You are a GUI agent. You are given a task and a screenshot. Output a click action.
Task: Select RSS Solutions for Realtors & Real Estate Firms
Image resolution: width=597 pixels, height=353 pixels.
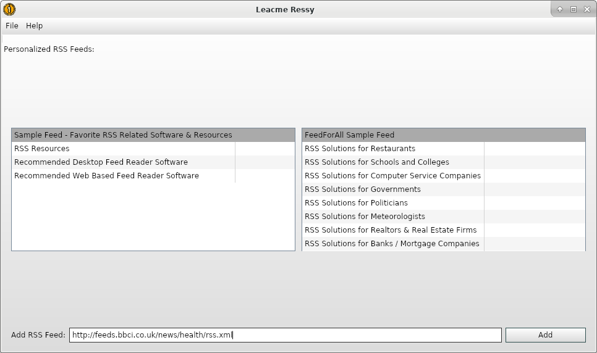pos(391,230)
